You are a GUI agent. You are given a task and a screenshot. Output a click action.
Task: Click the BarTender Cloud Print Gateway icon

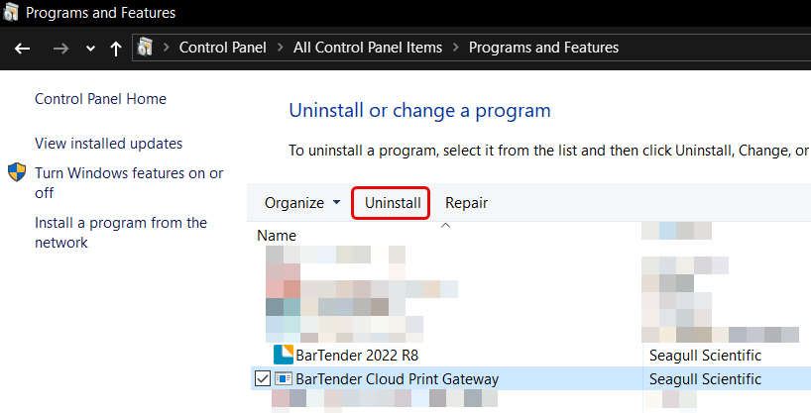pyautogui.click(x=284, y=379)
